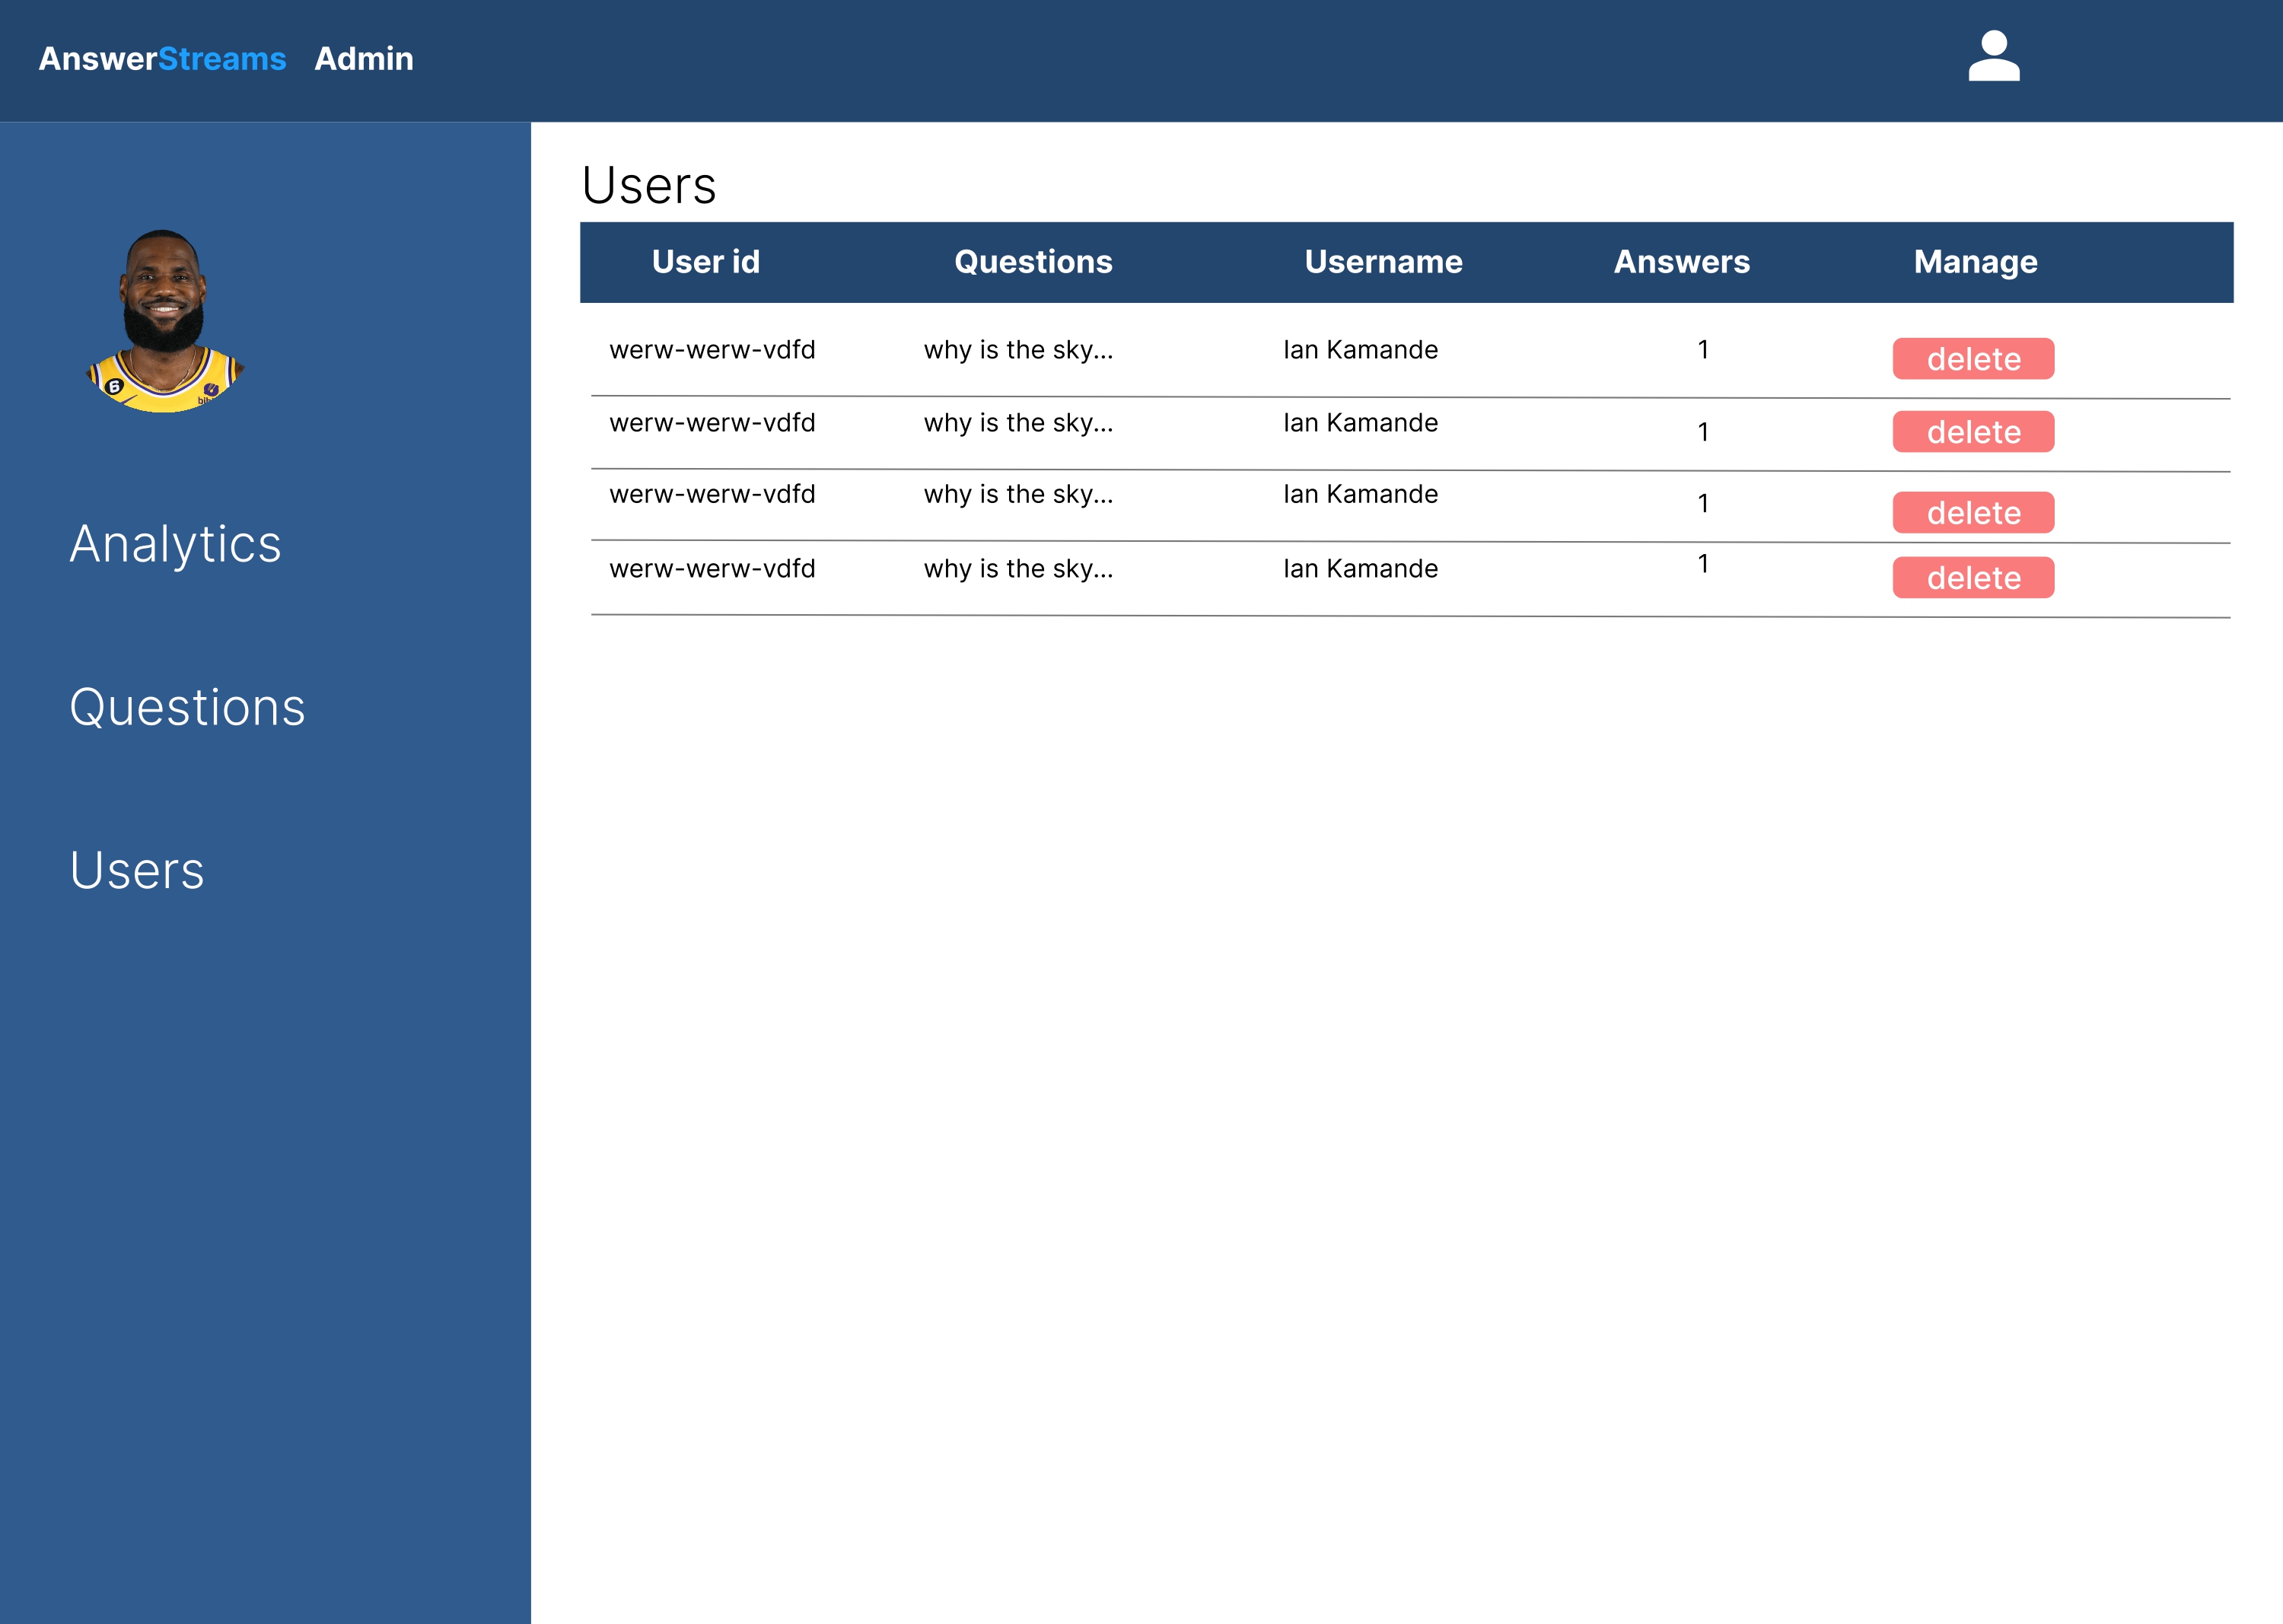This screenshot has width=2283, height=1624.
Task: Open the Questions section
Action: coord(188,708)
